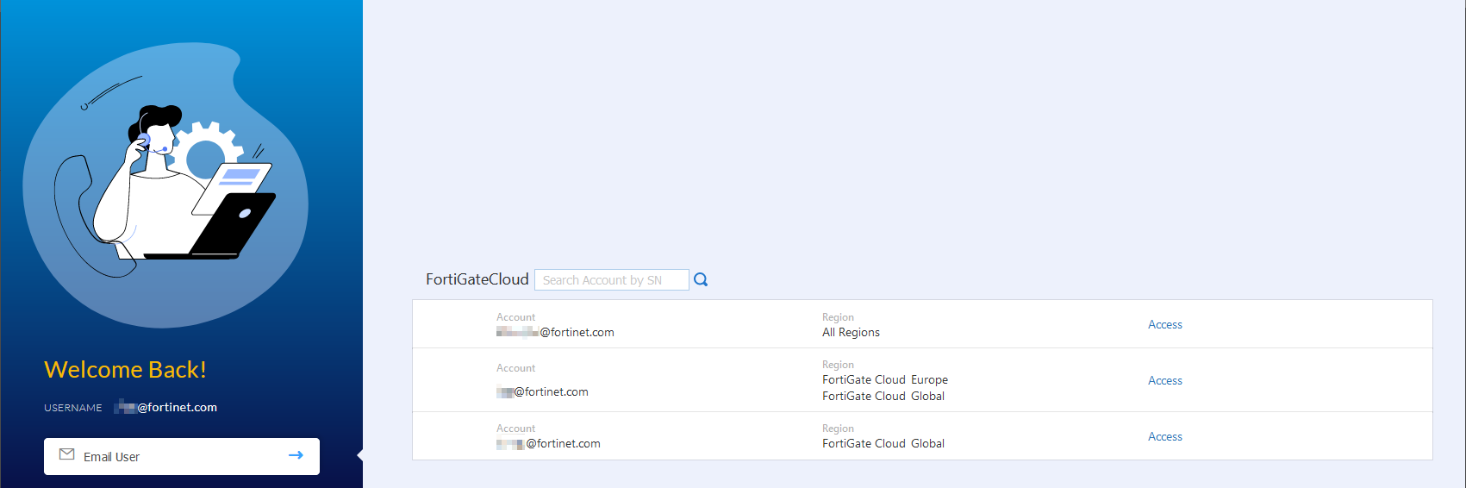Click account email in the All Regions row
This screenshot has height=488, width=1466.
[x=555, y=332]
